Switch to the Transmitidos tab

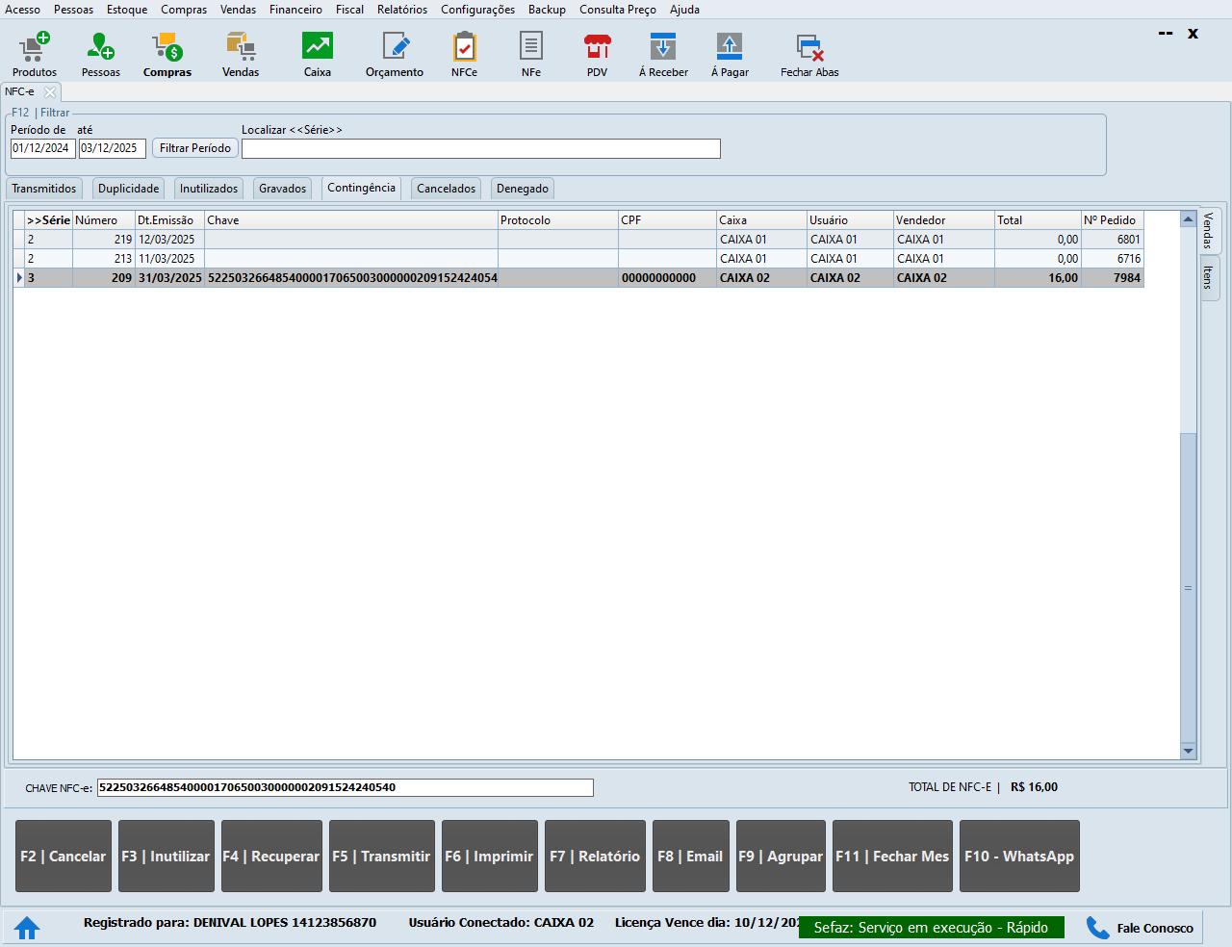(x=44, y=189)
